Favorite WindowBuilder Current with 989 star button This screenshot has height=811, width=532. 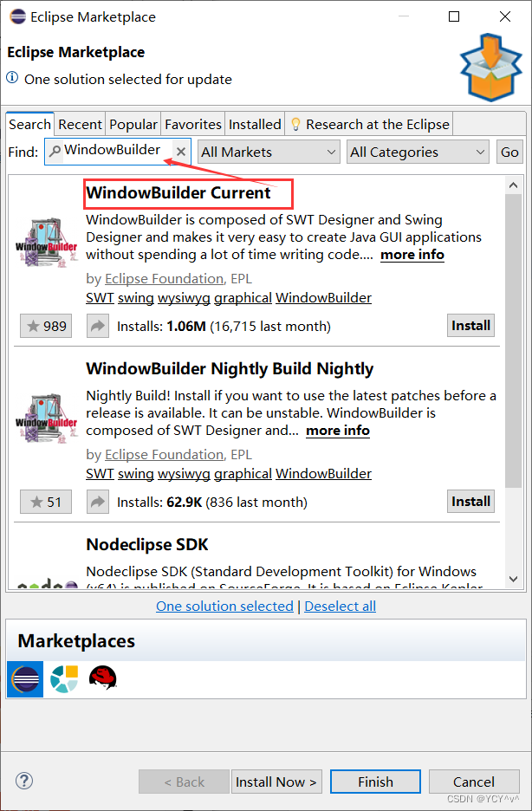click(46, 326)
